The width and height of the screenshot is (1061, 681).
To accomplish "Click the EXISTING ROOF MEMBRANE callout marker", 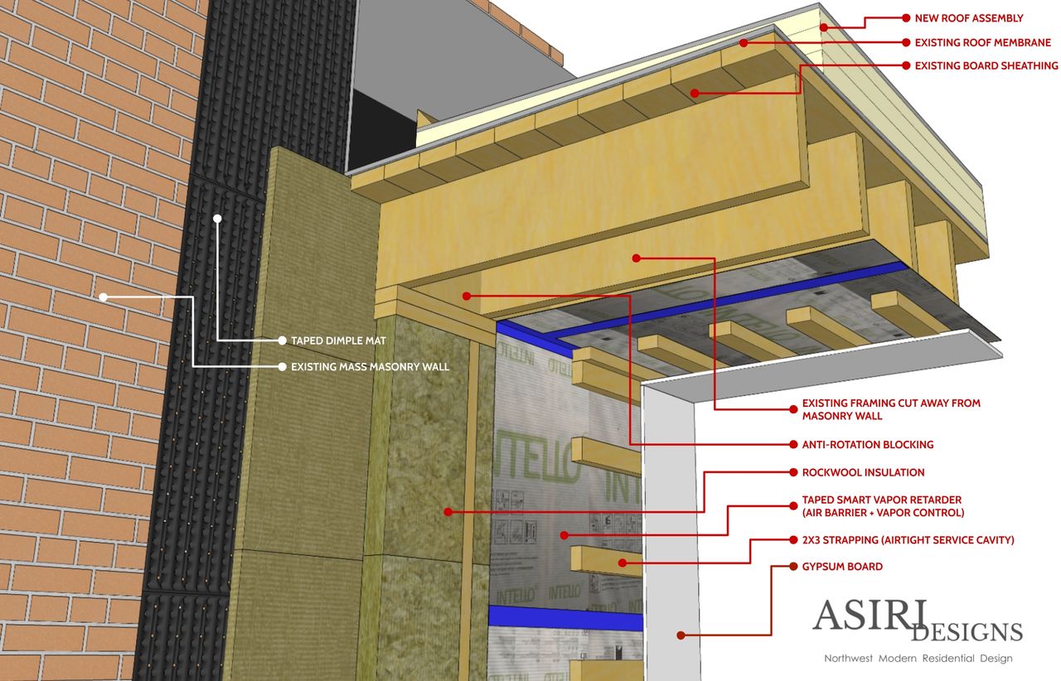I will [907, 41].
